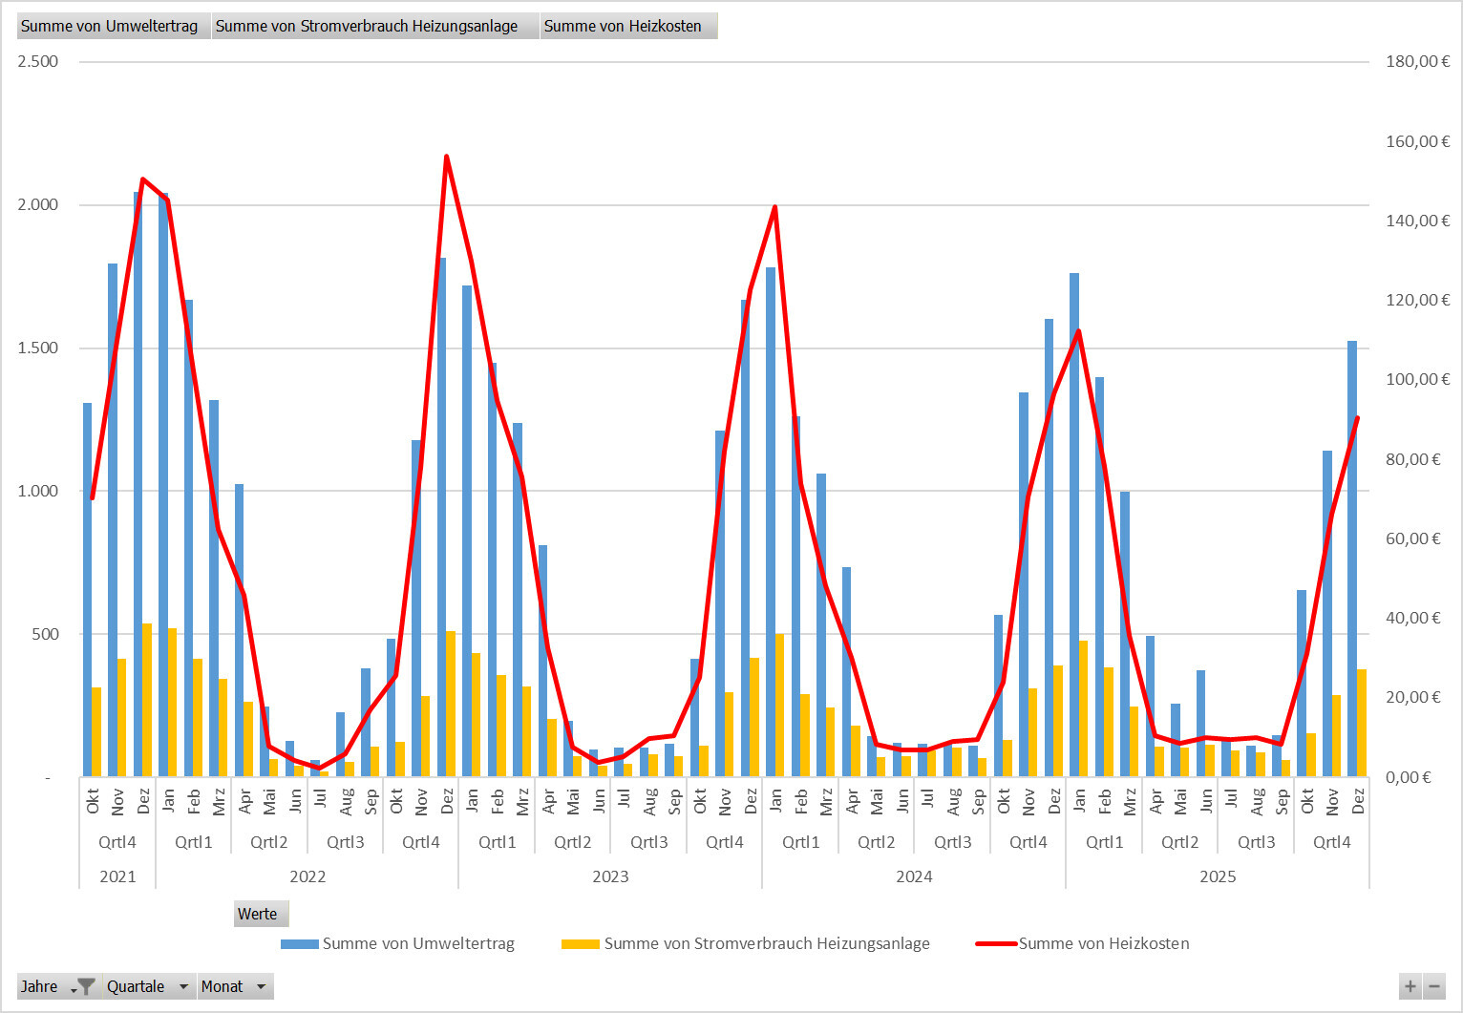Select the 2023 year axis label

pyautogui.click(x=610, y=876)
